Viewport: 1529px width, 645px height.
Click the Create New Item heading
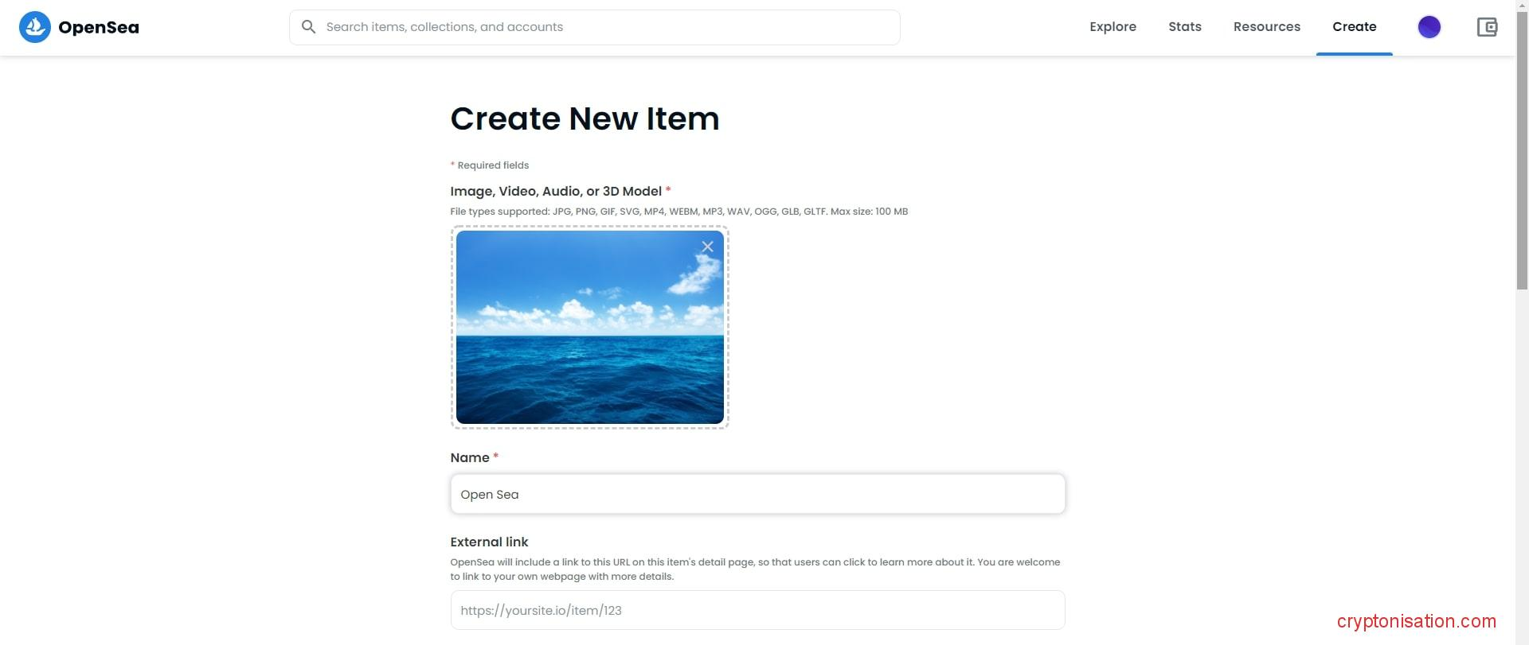(x=585, y=119)
